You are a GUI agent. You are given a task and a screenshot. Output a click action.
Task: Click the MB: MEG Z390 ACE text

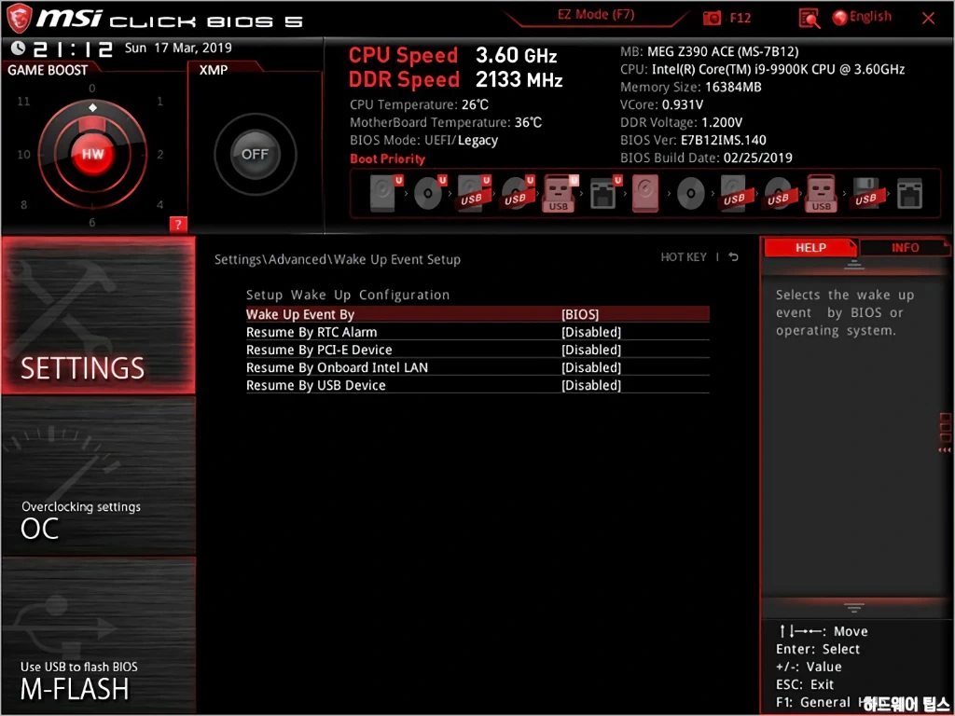tap(710, 52)
